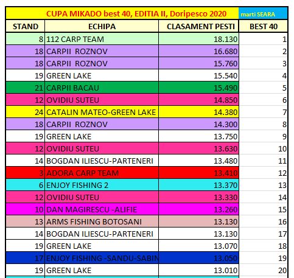Select GREEN LAKE cell in the 15.540 row

click(102, 75)
